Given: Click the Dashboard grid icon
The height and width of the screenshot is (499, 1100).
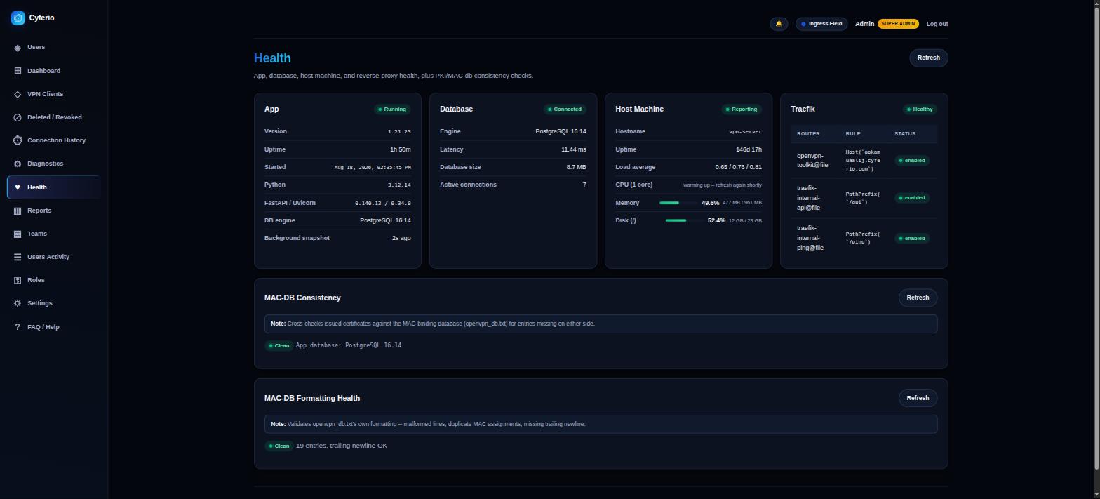Looking at the screenshot, I should (x=18, y=71).
